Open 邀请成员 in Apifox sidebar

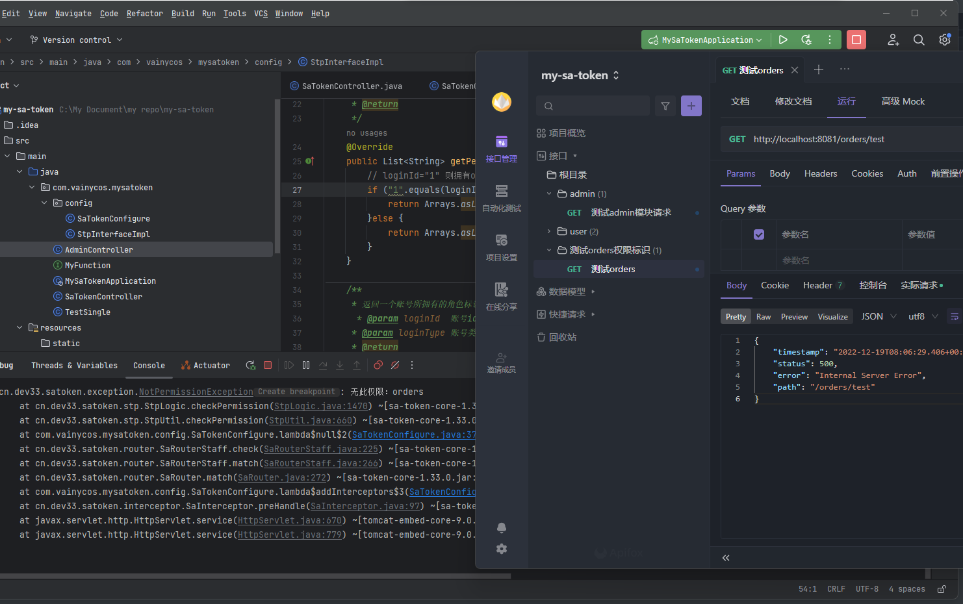click(x=502, y=362)
